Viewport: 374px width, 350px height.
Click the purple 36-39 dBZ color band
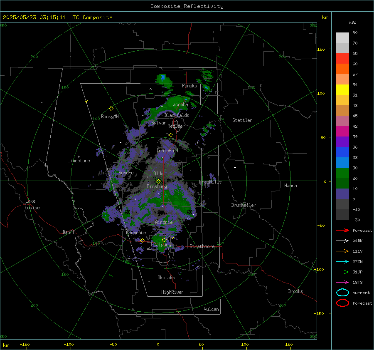342,141
